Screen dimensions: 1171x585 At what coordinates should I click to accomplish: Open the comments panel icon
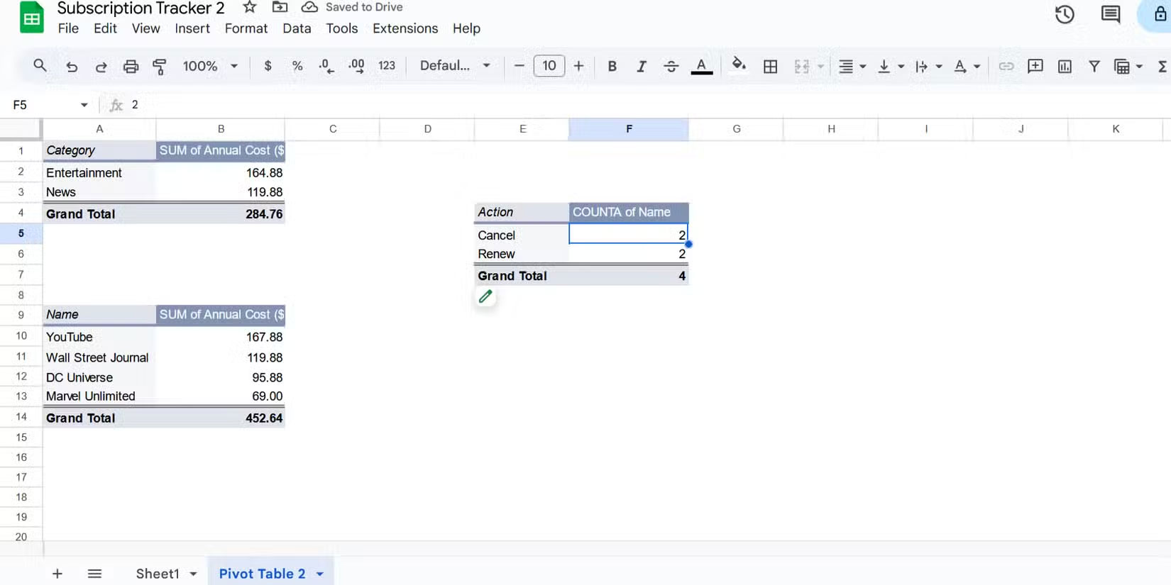1110,14
